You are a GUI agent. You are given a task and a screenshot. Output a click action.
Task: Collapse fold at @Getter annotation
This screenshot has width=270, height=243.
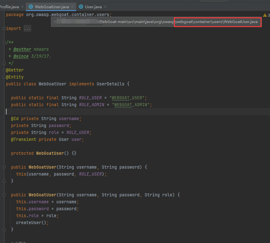tap(4, 70)
